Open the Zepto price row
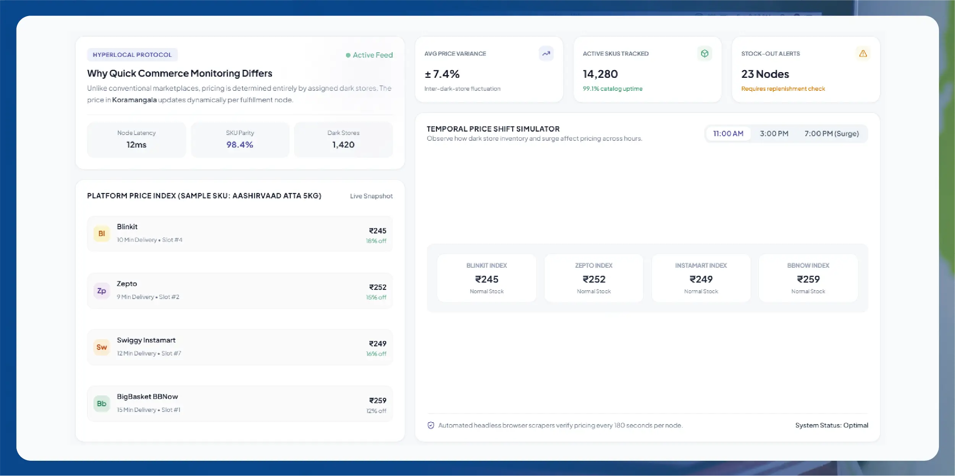The image size is (955, 476). [240, 291]
